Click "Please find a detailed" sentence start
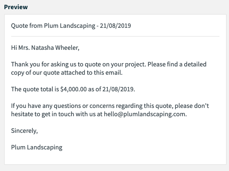The height and width of the screenshot is (171, 229). tap(177, 64)
